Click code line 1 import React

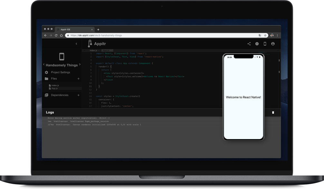(121, 54)
